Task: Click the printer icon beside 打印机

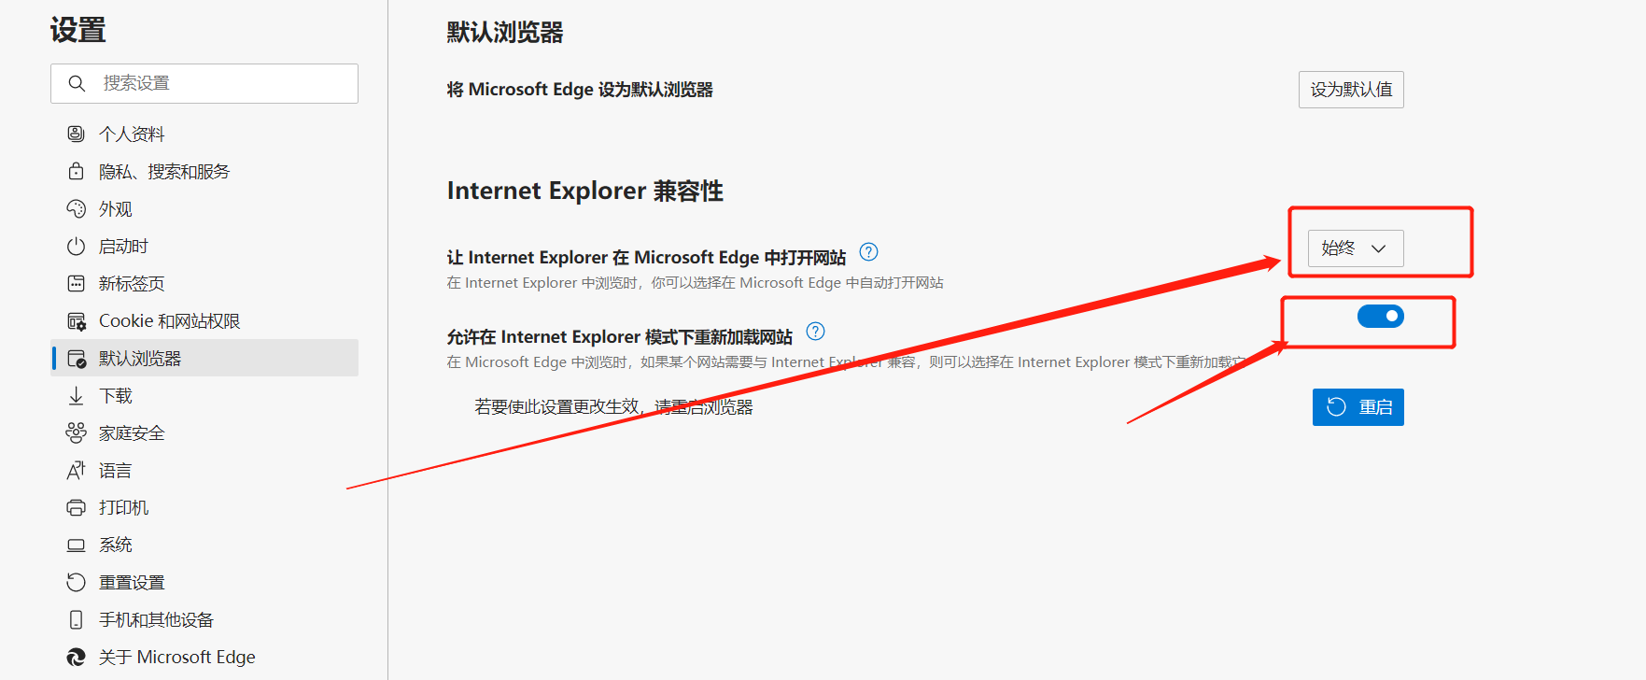Action: pos(76,507)
